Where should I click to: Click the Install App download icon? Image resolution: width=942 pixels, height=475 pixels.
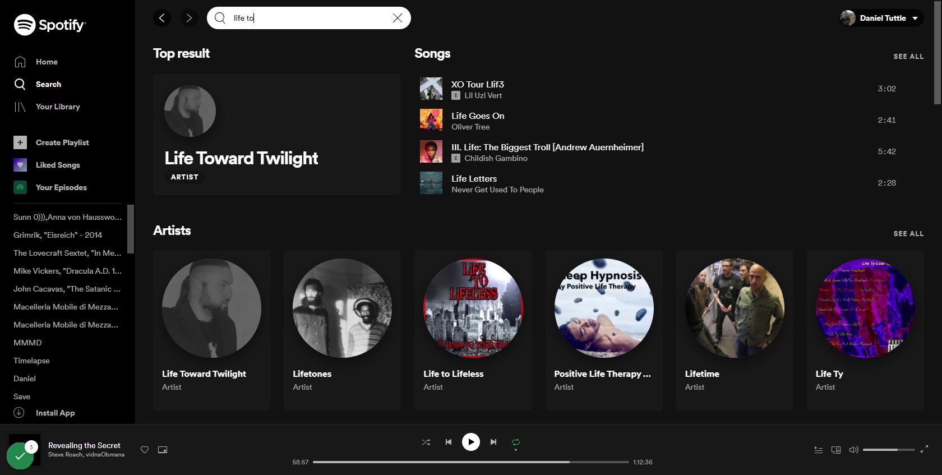click(19, 413)
